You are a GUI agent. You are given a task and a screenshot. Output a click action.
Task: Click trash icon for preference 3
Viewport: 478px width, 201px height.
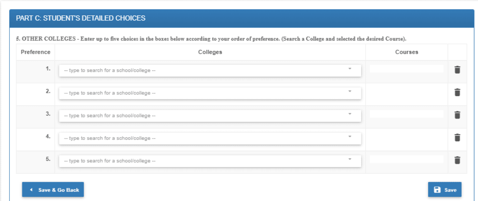click(x=457, y=115)
